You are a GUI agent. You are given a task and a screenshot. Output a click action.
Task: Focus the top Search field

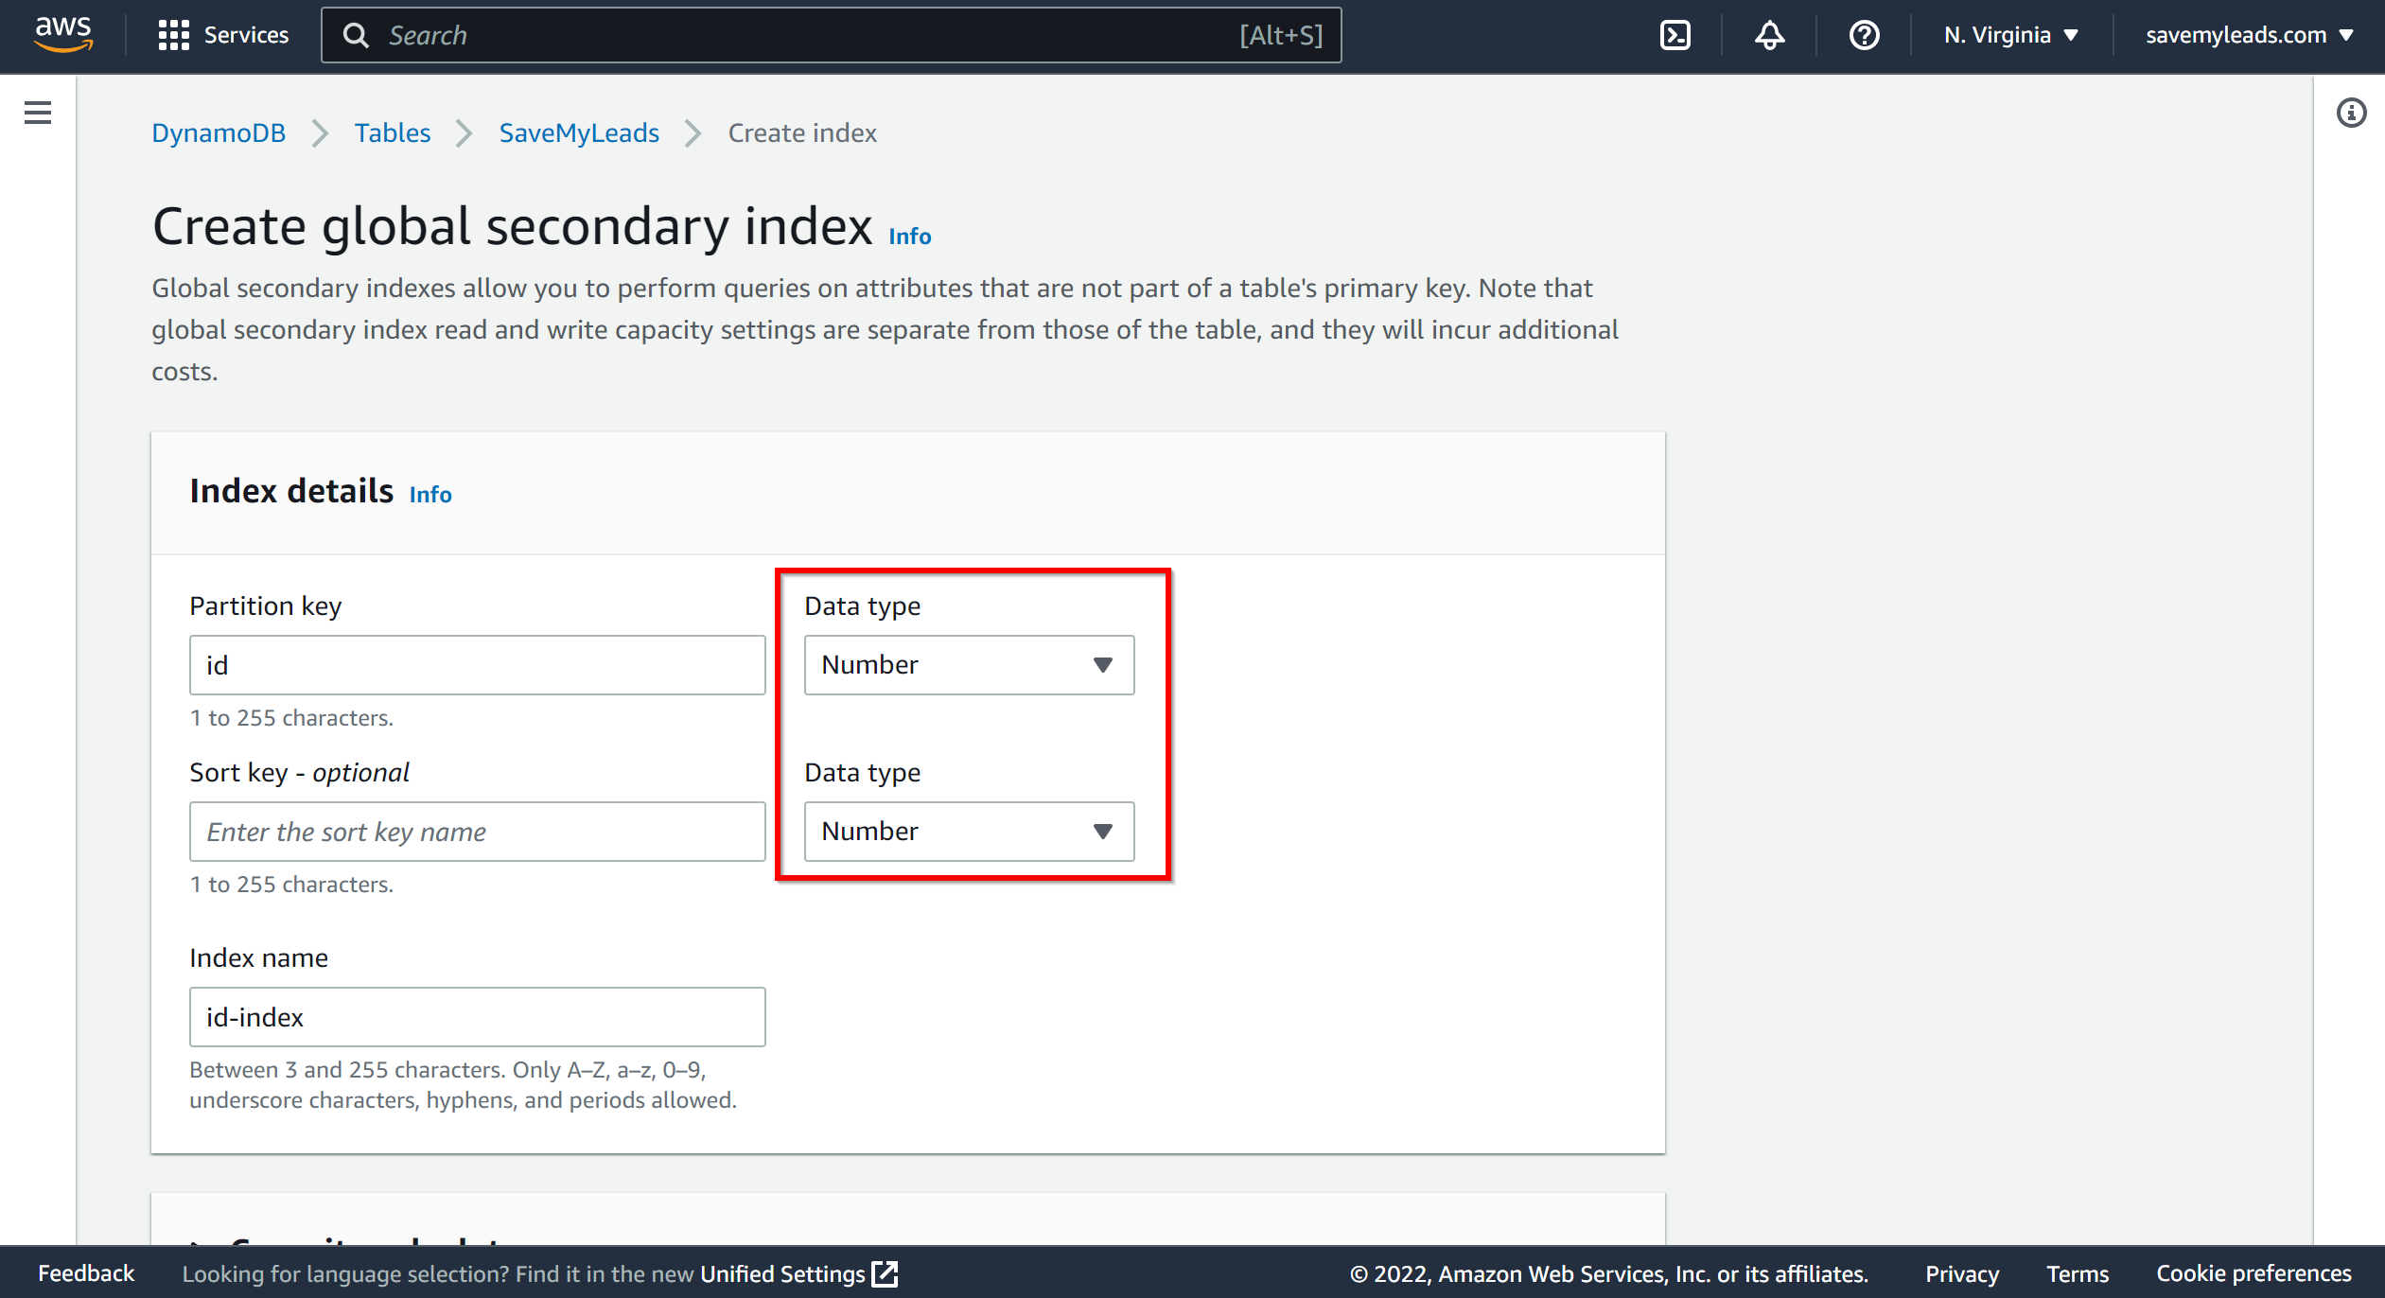pyautogui.click(x=831, y=35)
